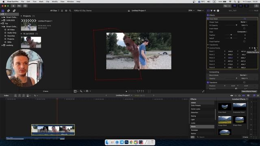Screen dimensions: 260x146
Task: Open the Effects browser icon
Action: pyautogui.click(x=254, y=96)
